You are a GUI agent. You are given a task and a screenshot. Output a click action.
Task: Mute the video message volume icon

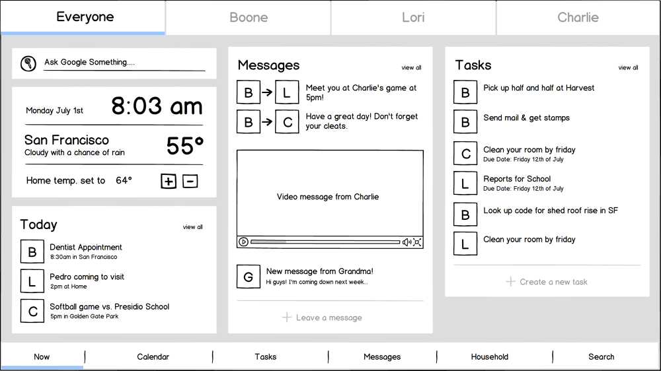[x=407, y=242]
